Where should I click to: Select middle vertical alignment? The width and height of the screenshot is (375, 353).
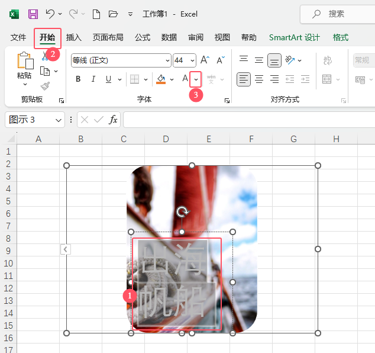(x=259, y=60)
